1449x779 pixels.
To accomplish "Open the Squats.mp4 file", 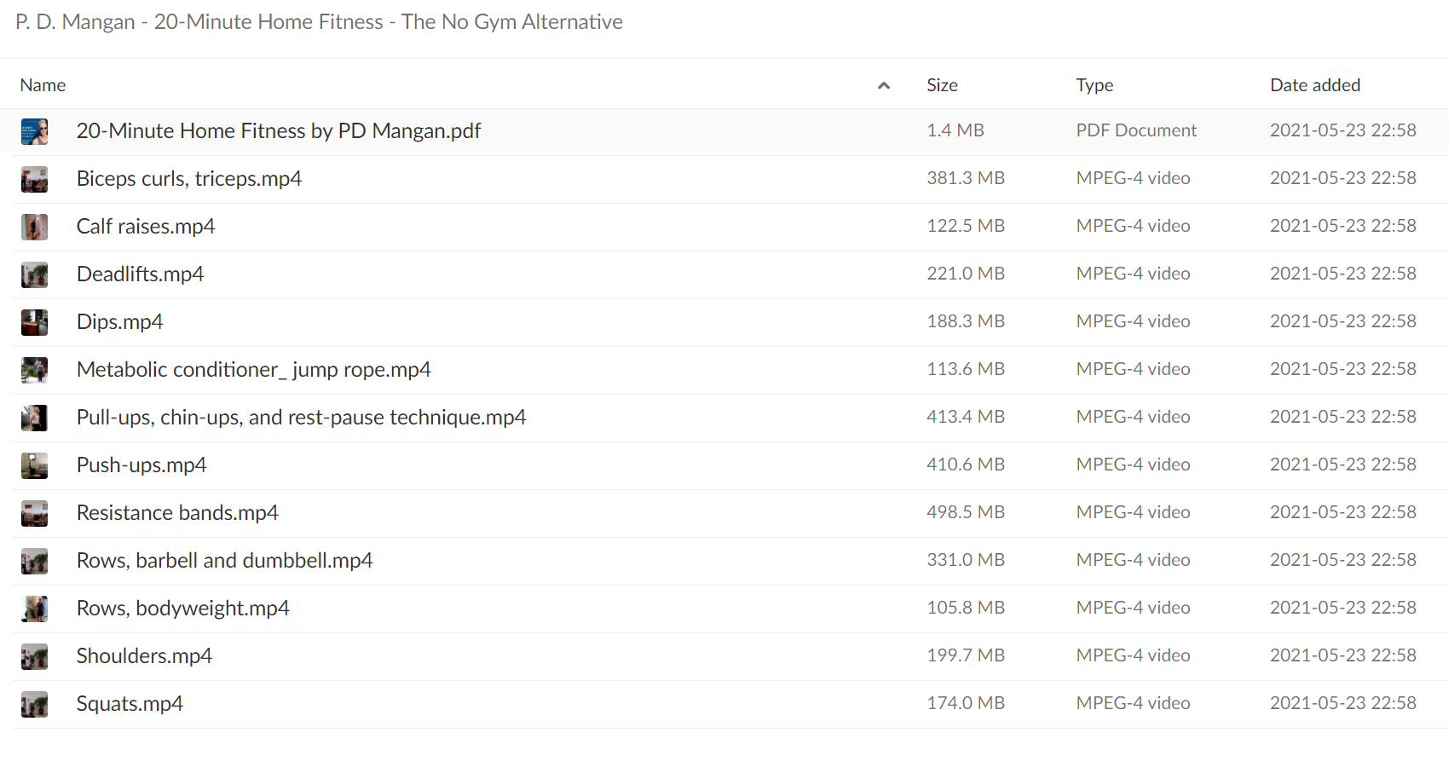I will pyautogui.click(x=130, y=703).
